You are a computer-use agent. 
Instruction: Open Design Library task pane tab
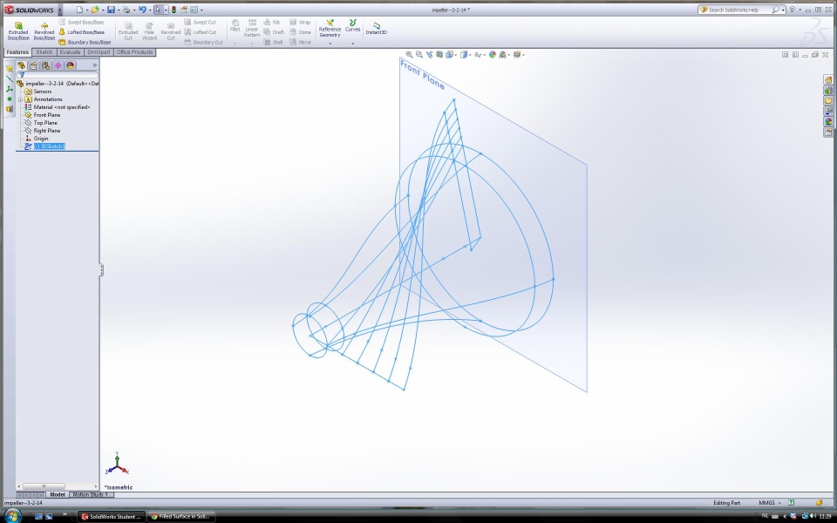click(x=828, y=90)
